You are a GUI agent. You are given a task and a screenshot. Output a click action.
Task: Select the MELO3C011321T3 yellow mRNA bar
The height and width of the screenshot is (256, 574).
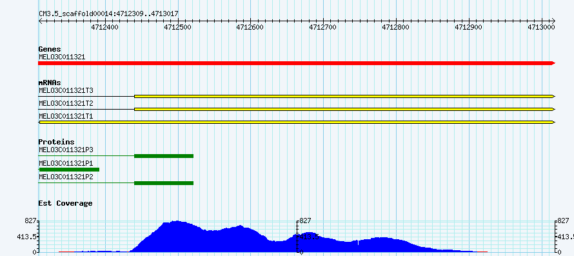344,96
